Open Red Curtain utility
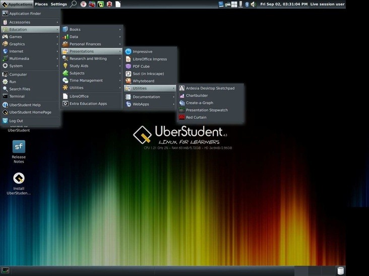This screenshot has width=369, height=276. pyautogui.click(x=196, y=117)
